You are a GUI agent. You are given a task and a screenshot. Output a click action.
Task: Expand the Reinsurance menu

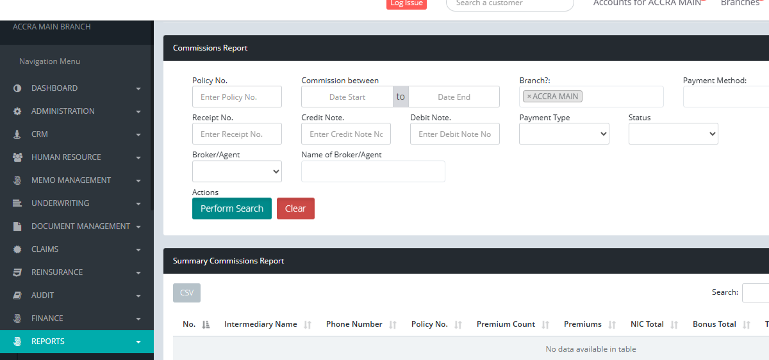point(77,272)
